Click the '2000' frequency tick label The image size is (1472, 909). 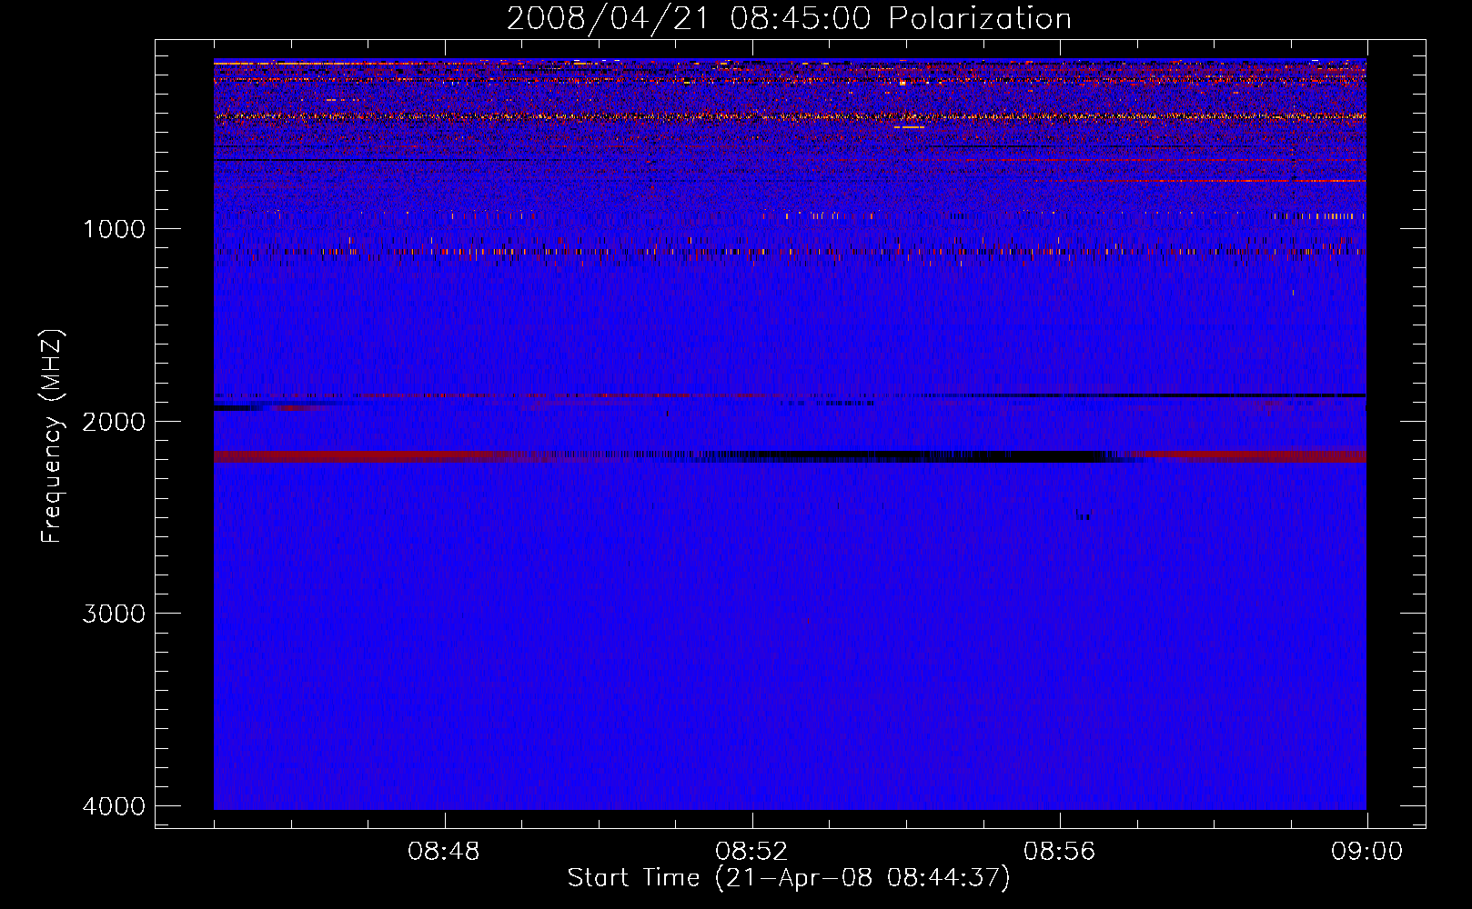(x=114, y=421)
